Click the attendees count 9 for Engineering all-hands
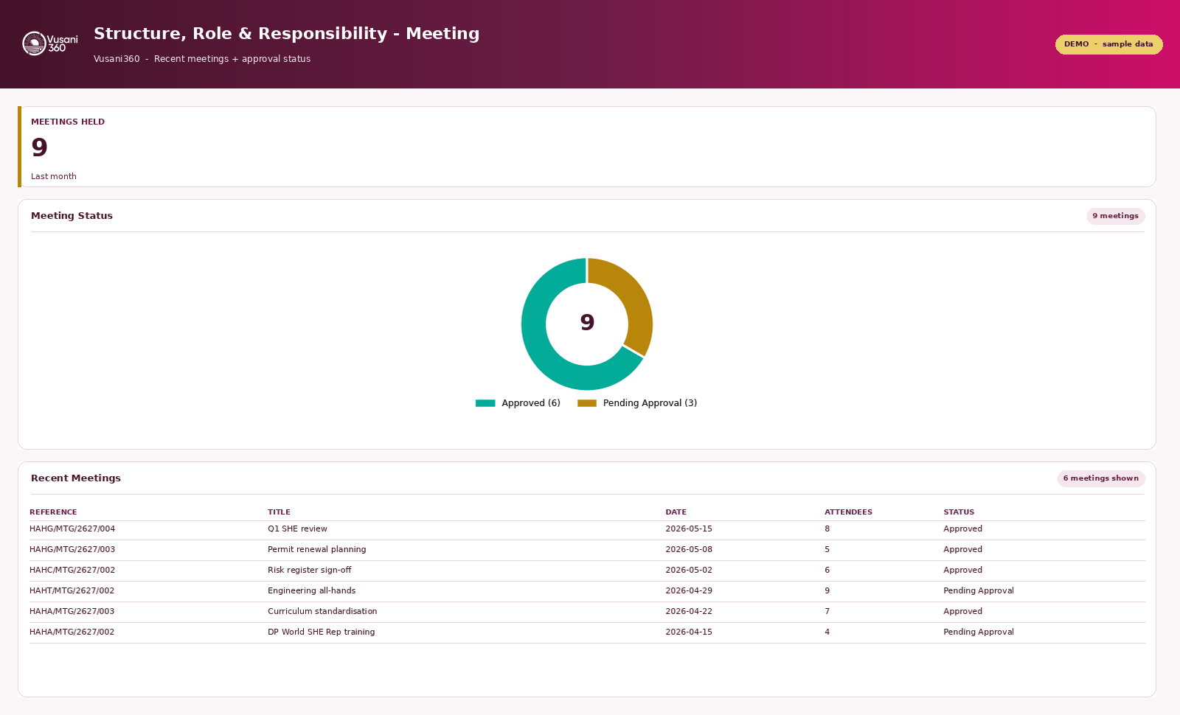The image size is (1180, 715). pos(827,591)
